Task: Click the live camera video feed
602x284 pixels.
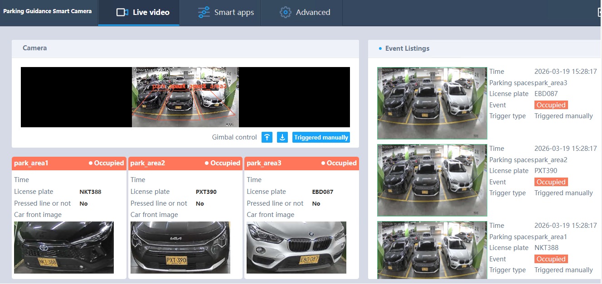Action: point(185,97)
